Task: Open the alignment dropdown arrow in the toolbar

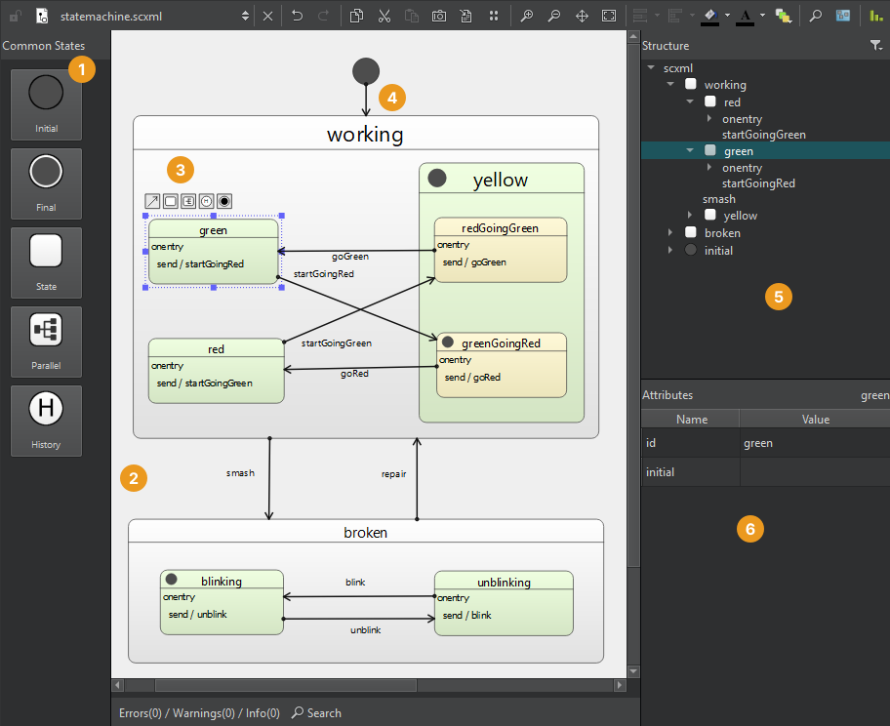Action: [x=656, y=16]
